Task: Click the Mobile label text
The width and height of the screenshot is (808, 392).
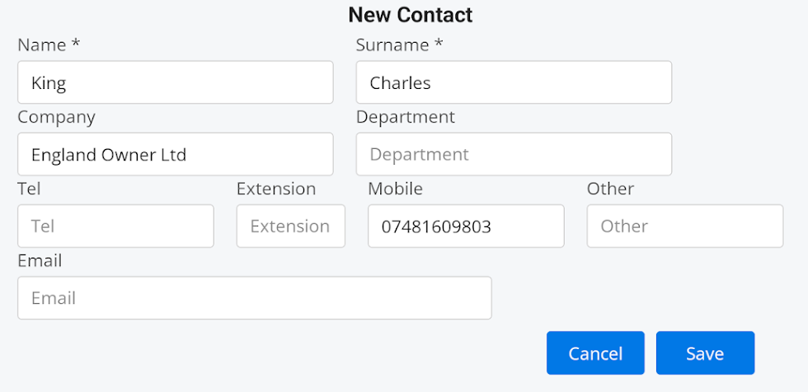Action: point(395,189)
